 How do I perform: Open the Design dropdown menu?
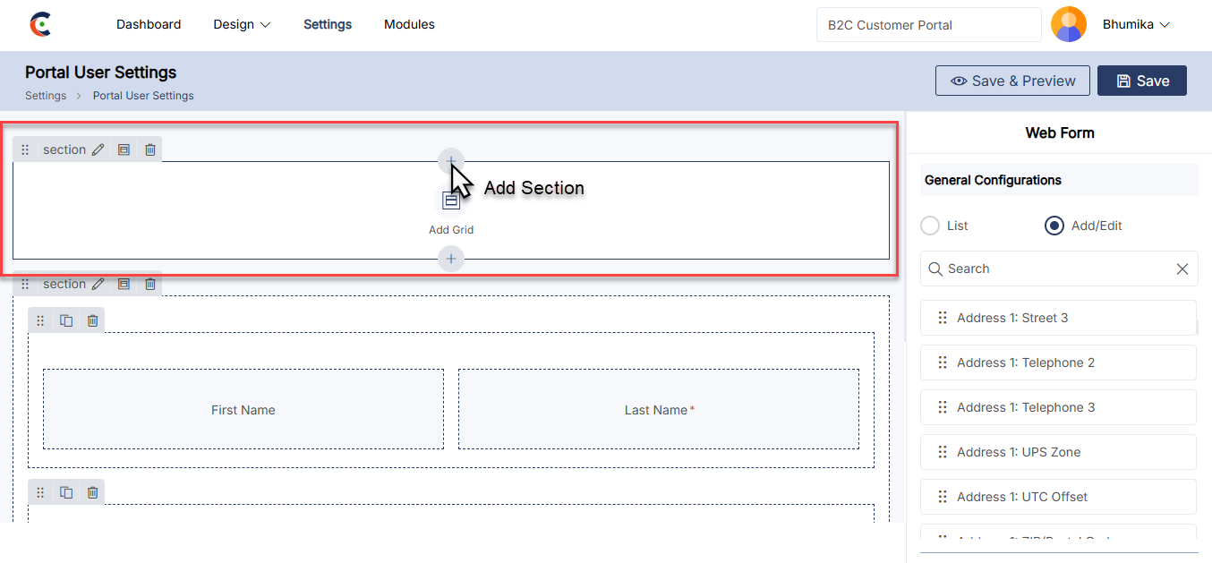click(242, 25)
